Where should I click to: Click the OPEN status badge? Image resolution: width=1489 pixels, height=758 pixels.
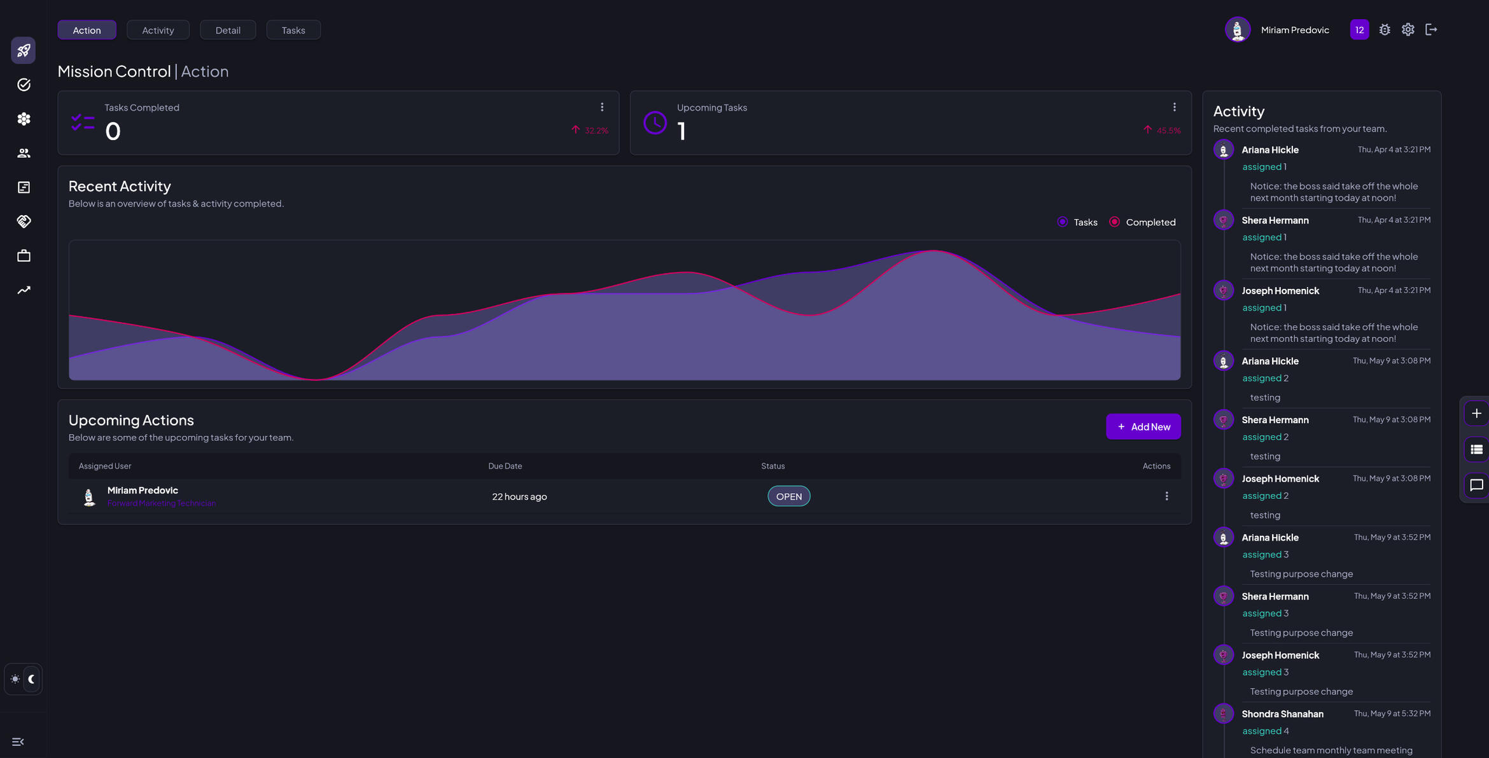(x=788, y=496)
